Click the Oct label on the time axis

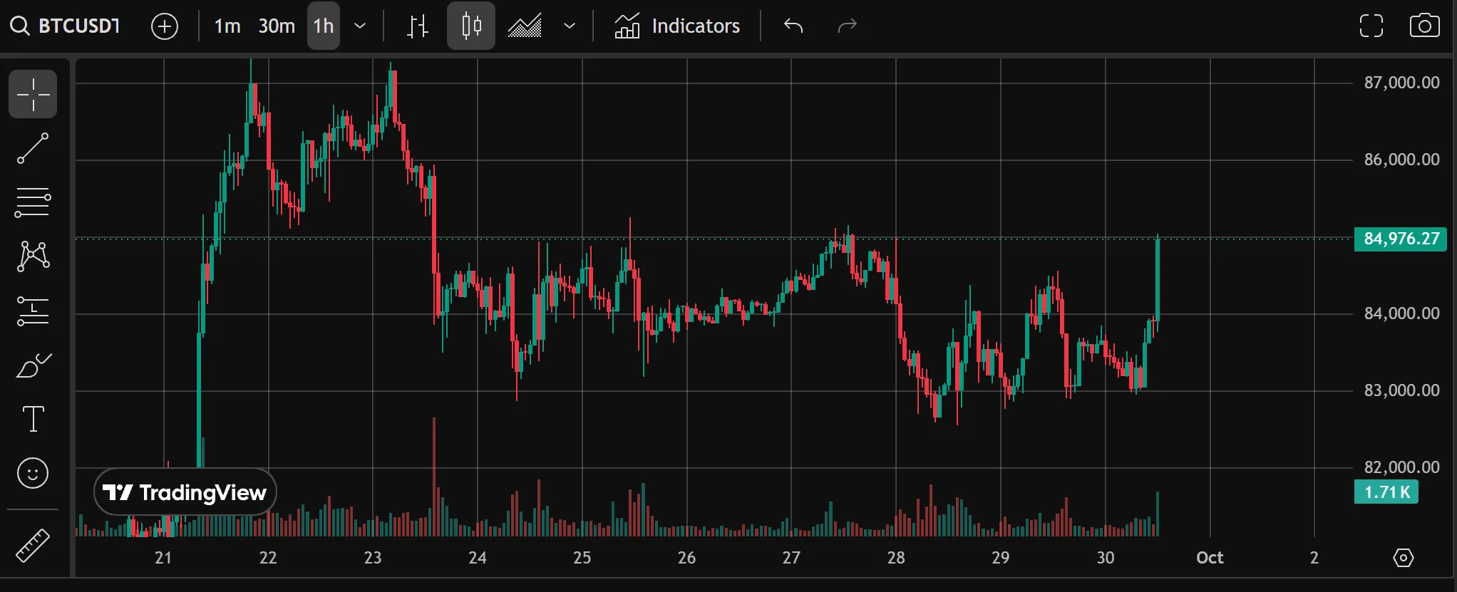(1210, 558)
